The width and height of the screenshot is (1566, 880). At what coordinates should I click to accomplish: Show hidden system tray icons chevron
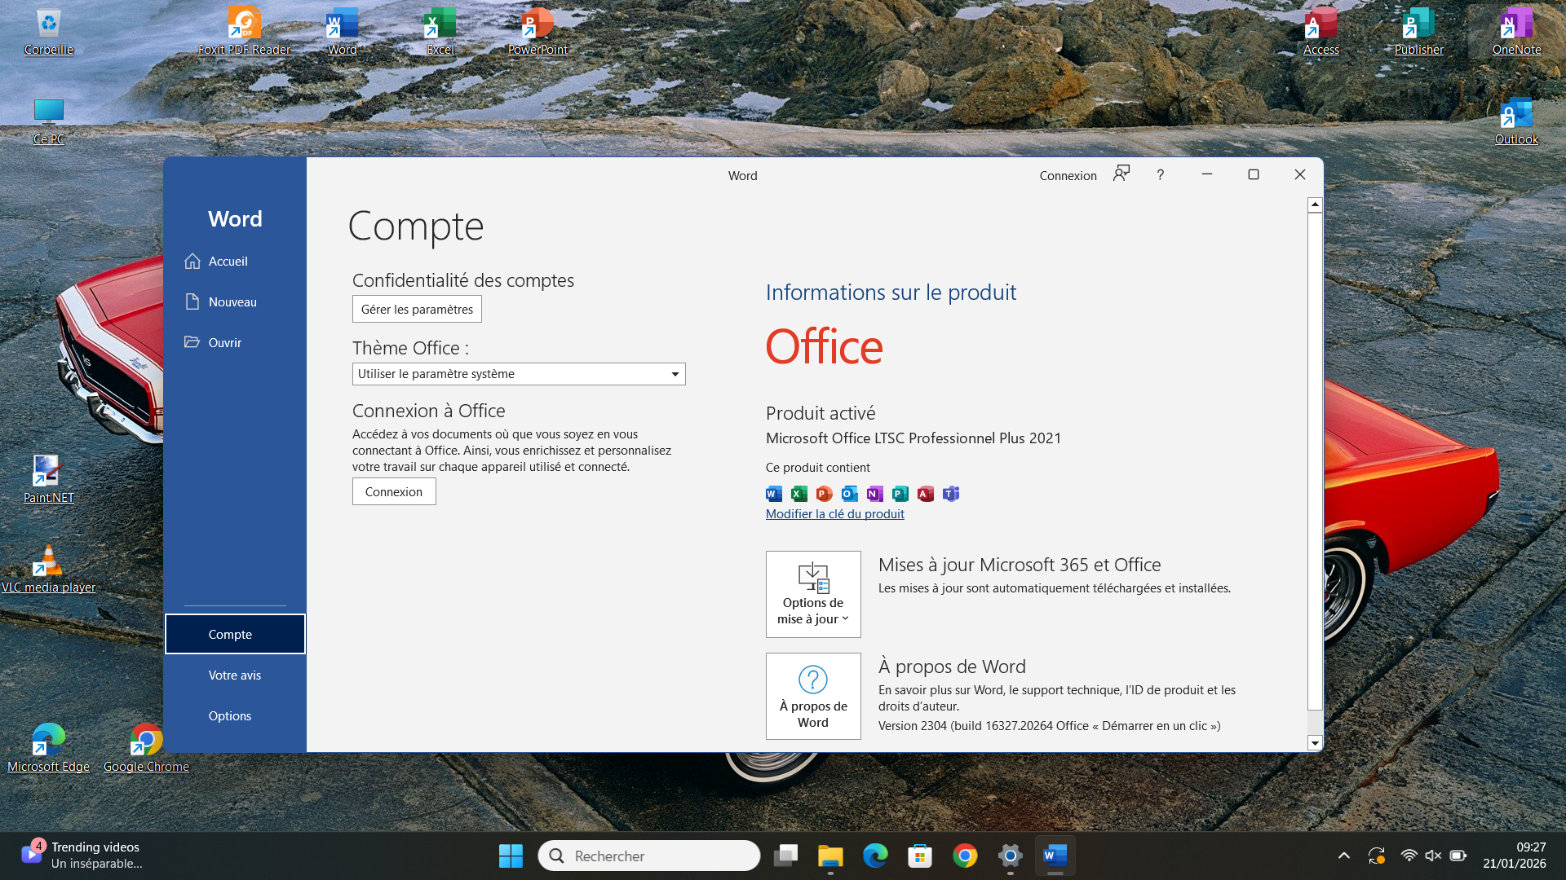tap(1344, 856)
